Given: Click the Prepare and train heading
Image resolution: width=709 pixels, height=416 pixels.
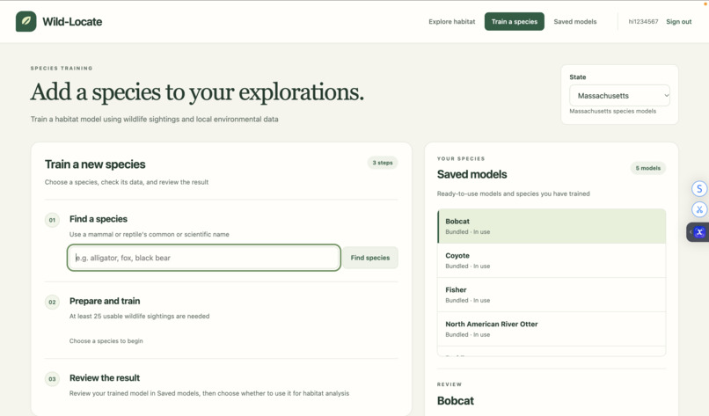Looking at the screenshot, I should (x=105, y=301).
